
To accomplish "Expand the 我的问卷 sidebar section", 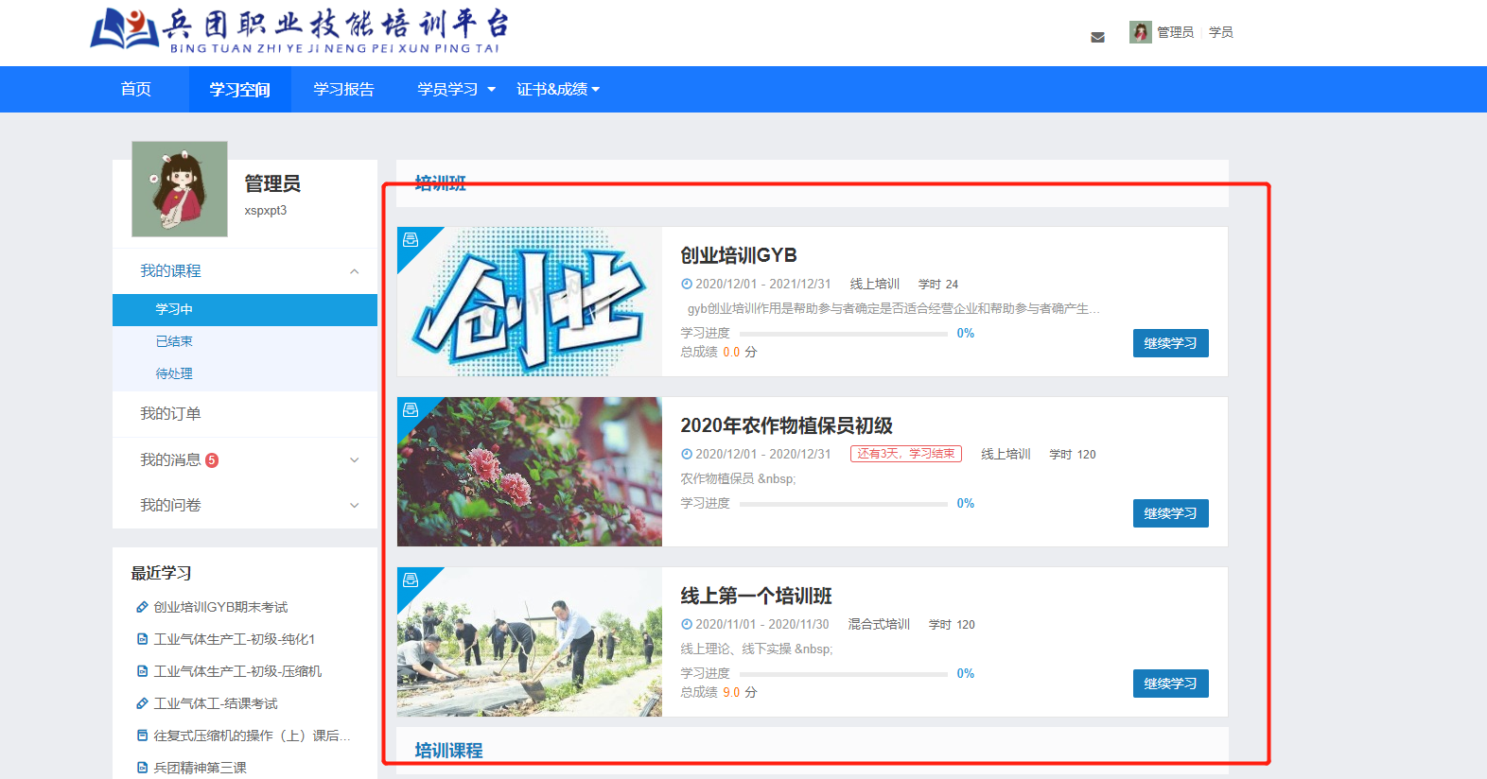I will coord(354,506).
